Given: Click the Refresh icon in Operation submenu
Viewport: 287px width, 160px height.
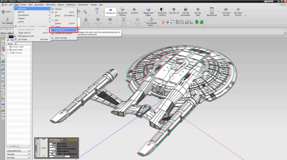Looking at the screenshot, I should coord(53,9).
